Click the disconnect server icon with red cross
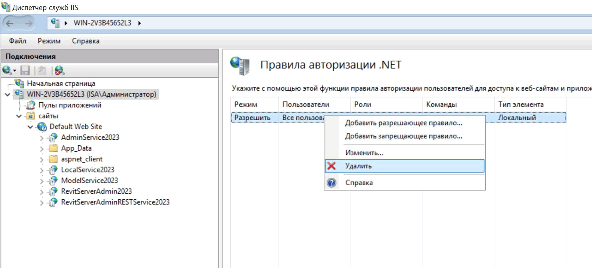The height and width of the screenshot is (268, 592). 60,71
